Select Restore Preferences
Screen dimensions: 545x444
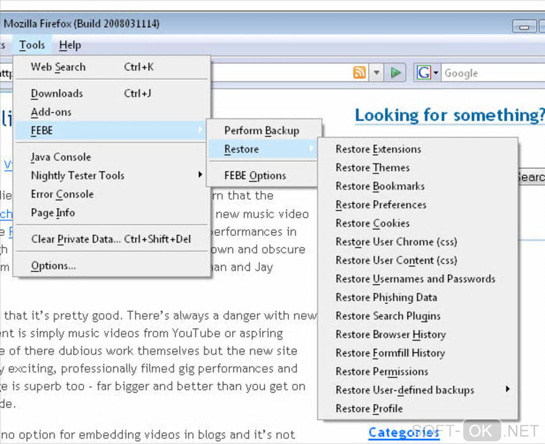(x=418, y=205)
